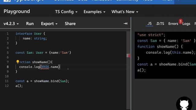Click 'showName.bind(Sam);' on line 11 in editor
The image size is (196, 110).
pyautogui.click(x=51, y=81)
